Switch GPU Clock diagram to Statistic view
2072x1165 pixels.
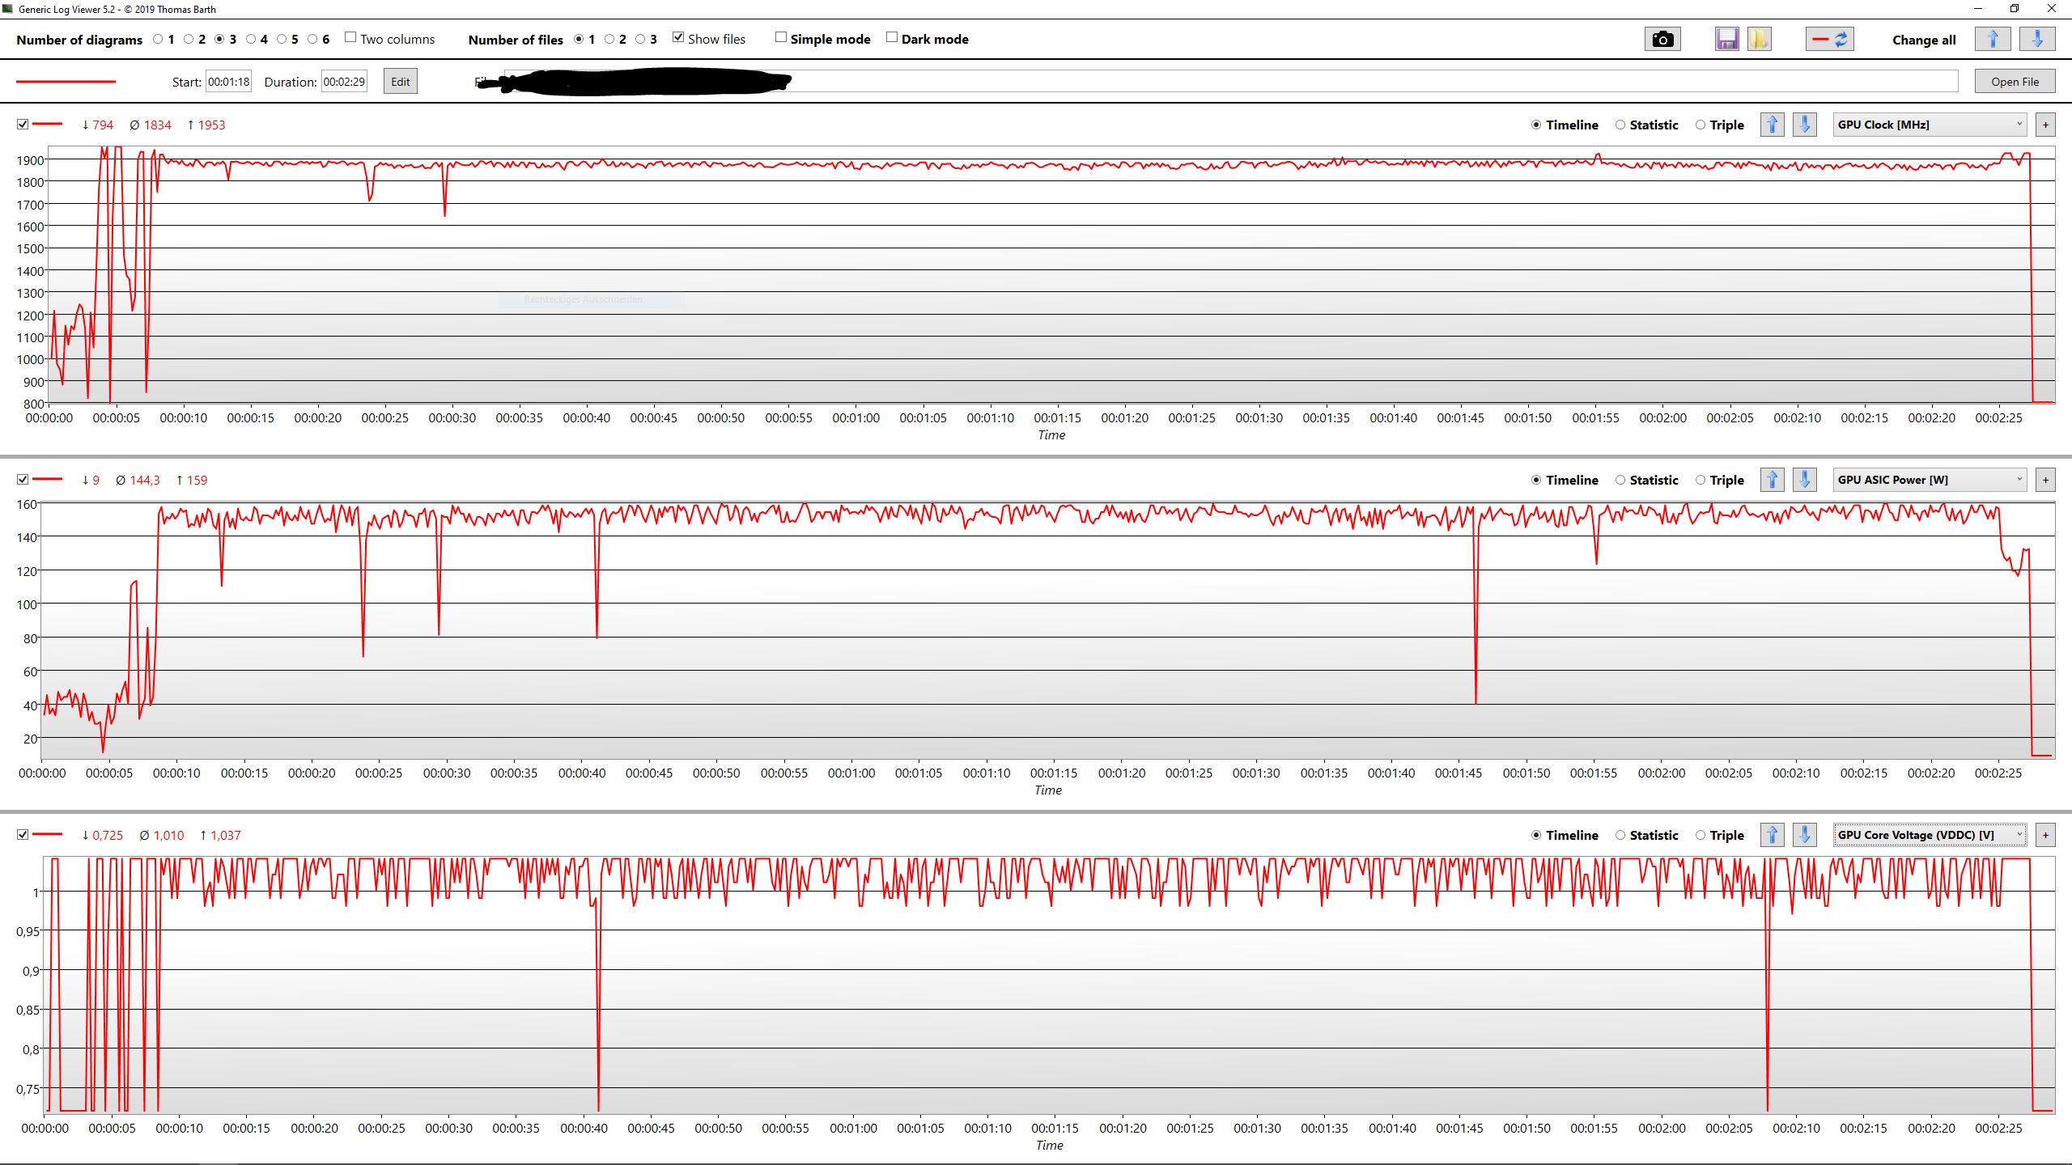coord(1620,125)
